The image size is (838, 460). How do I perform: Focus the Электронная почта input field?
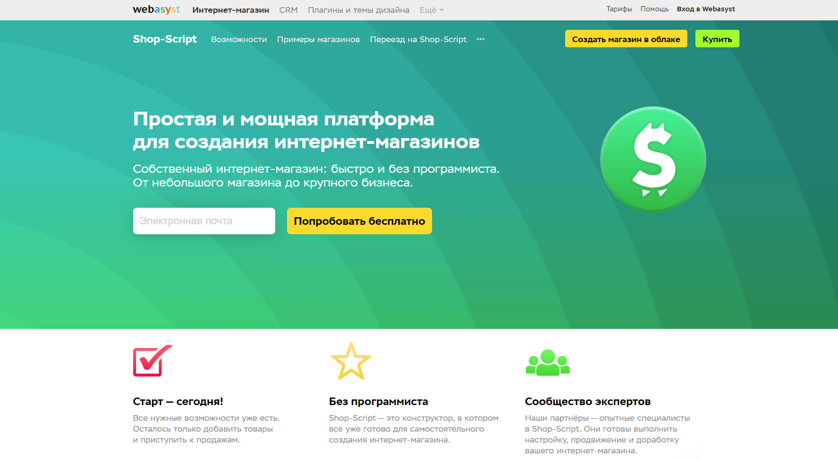tap(204, 221)
